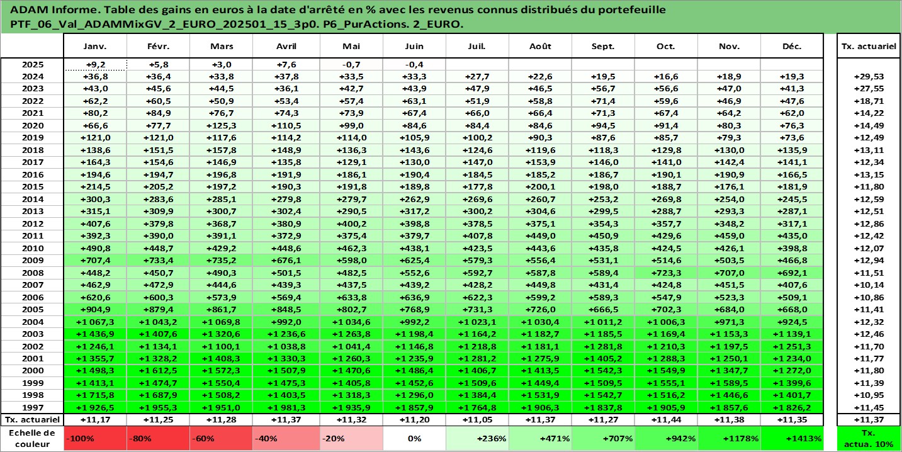Select the 'Oct.' column header
The height and width of the screenshot is (452, 902).
coord(666,47)
